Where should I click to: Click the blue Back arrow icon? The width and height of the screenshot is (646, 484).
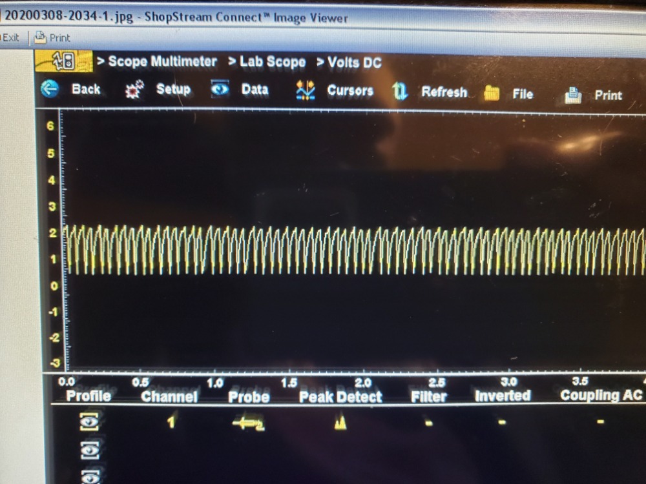pyautogui.click(x=50, y=89)
